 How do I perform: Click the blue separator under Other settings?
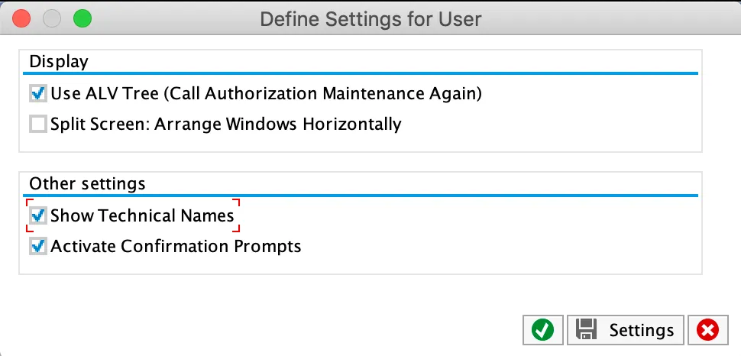tap(361, 196)
